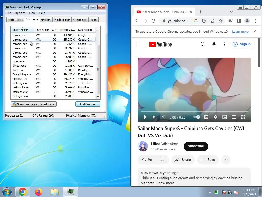
Task: Switch to Users tab
Action: click(x=93, y=19)
